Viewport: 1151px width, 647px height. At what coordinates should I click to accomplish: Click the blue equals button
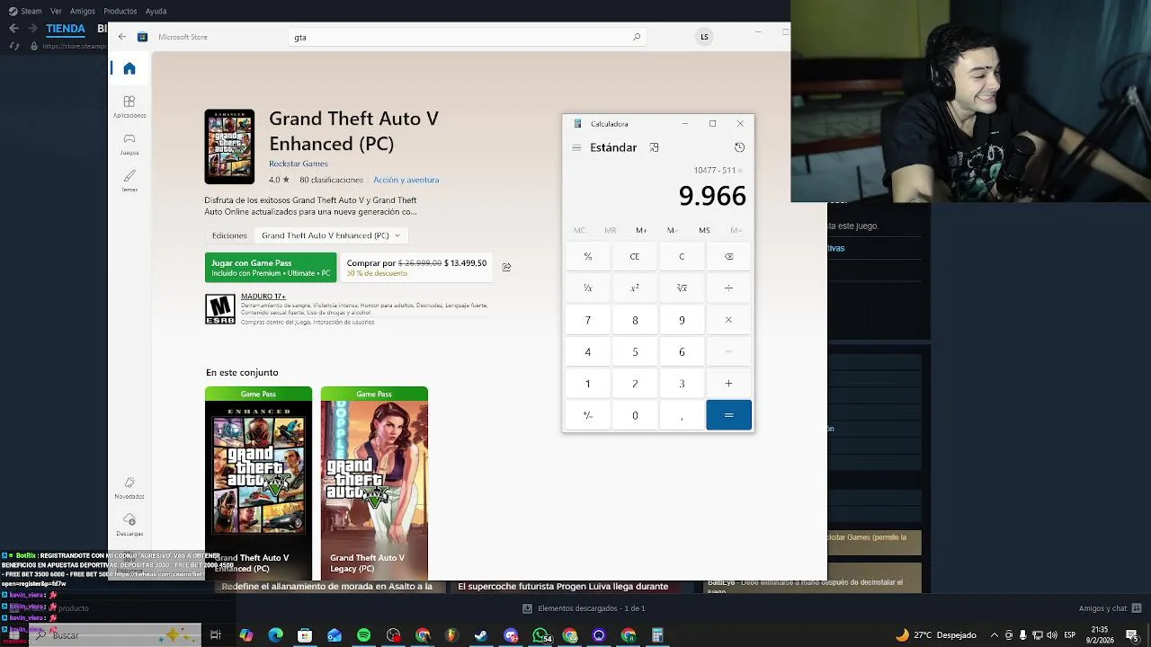tap(728, 415)
